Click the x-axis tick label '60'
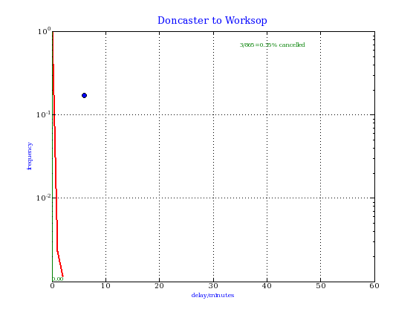This screenshot has width=416, height=312. click(x=374, y=286)
